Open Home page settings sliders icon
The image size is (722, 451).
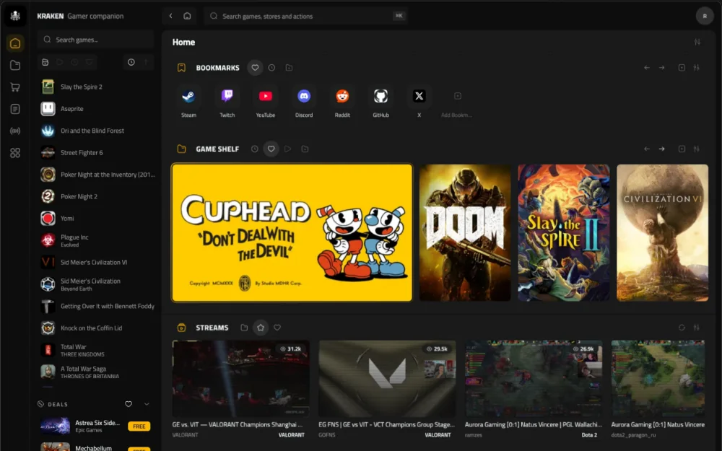tap(697, 42)
